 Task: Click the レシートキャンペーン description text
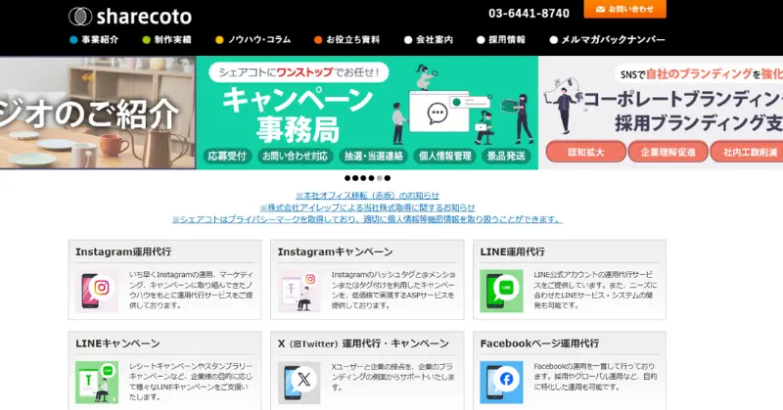191,382
